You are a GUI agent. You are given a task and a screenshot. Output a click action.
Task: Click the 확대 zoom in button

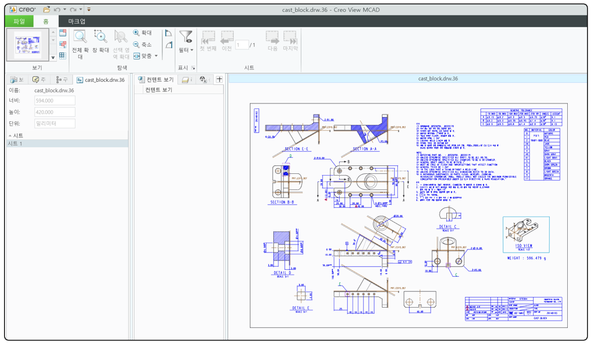[143, 33]
